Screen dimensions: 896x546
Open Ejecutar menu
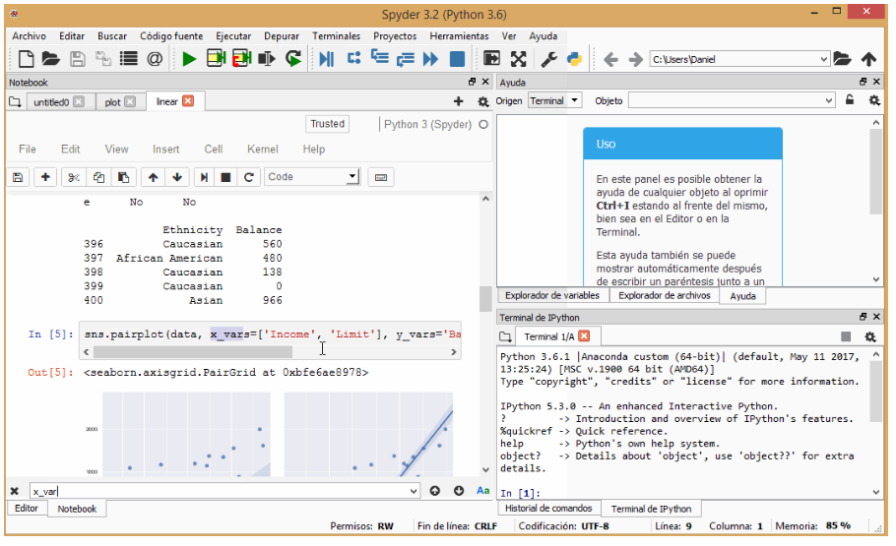click(233, 36)
